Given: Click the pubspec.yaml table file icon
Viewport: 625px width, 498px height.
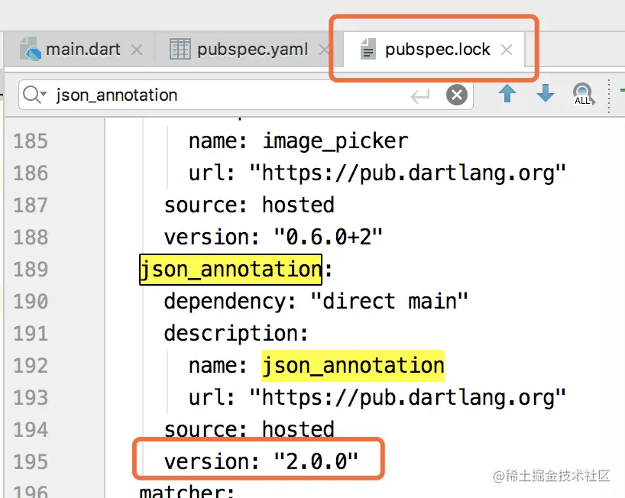Looking at the screenshot, I should pyautogui.click(x=180, y=50).
